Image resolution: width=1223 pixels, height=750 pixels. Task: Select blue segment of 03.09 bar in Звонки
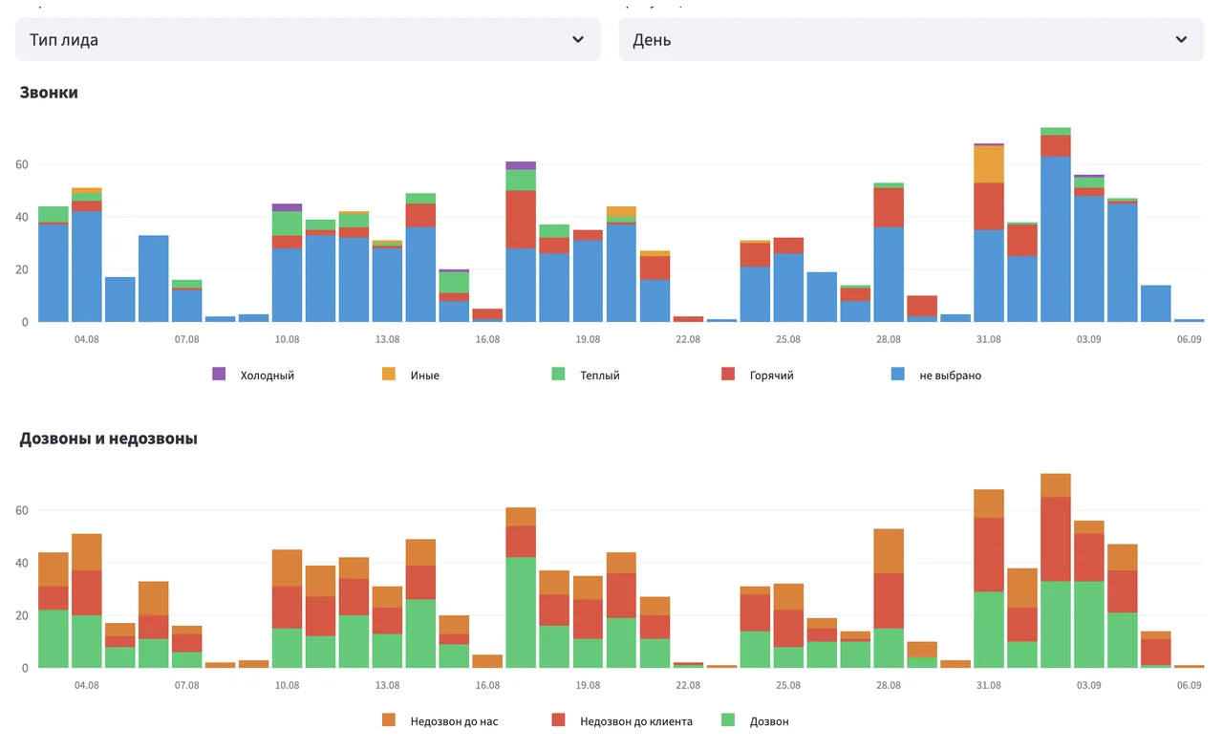click(1089, 259)
